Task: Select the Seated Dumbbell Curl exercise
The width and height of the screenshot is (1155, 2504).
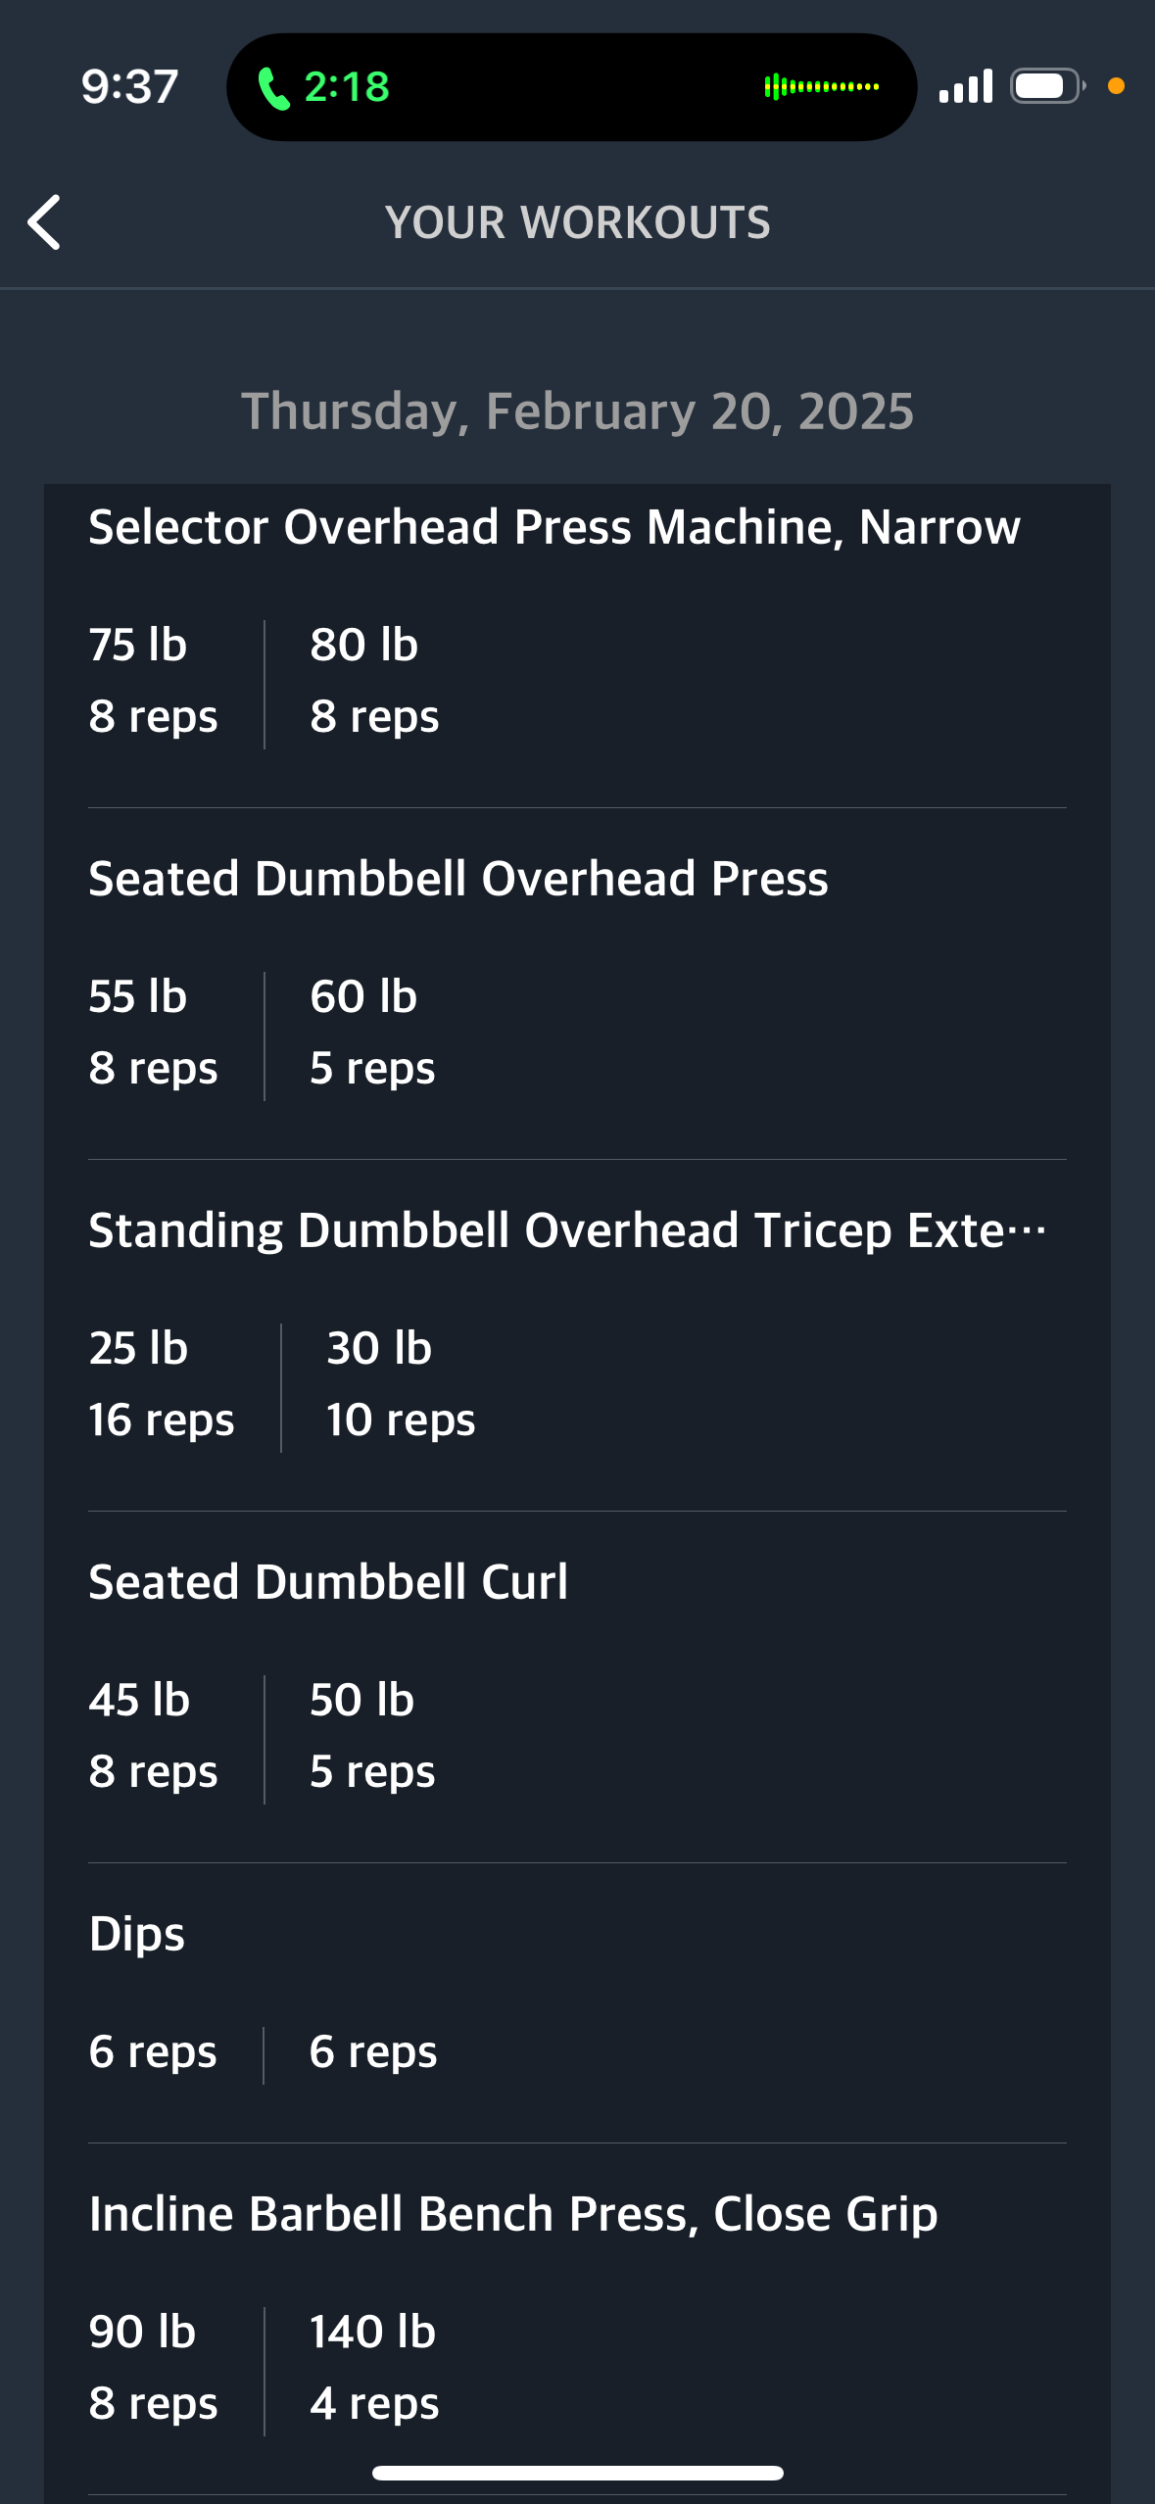Action: 328,1582
